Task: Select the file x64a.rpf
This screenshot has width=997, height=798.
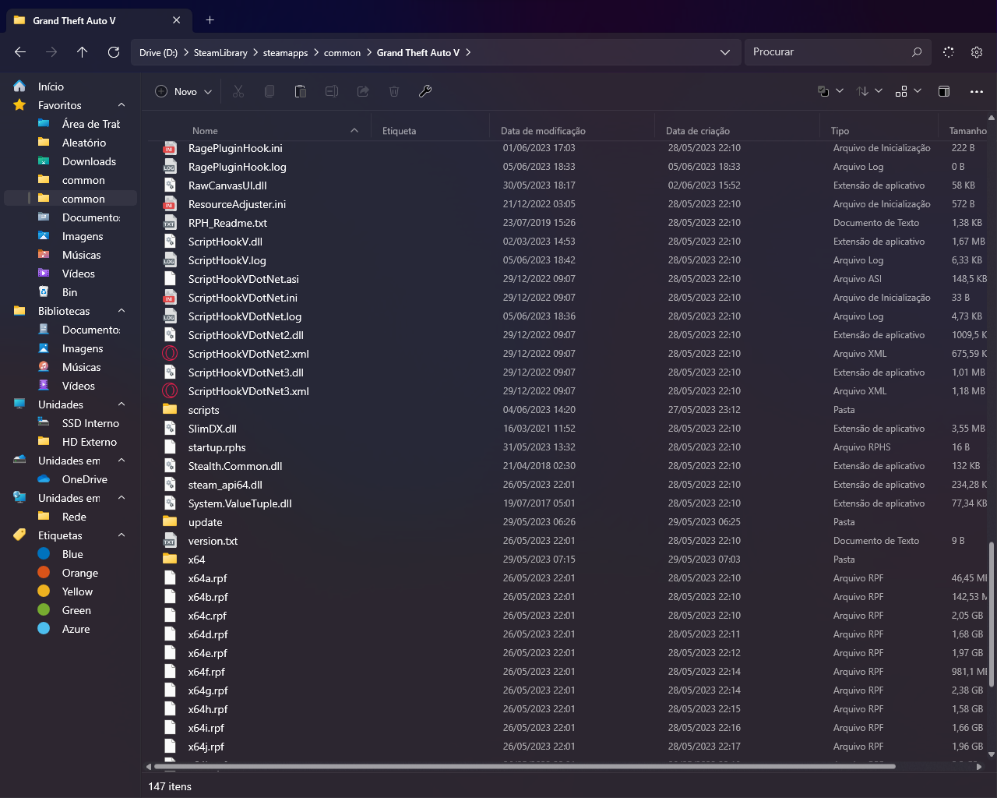Action: click(208, 578)
